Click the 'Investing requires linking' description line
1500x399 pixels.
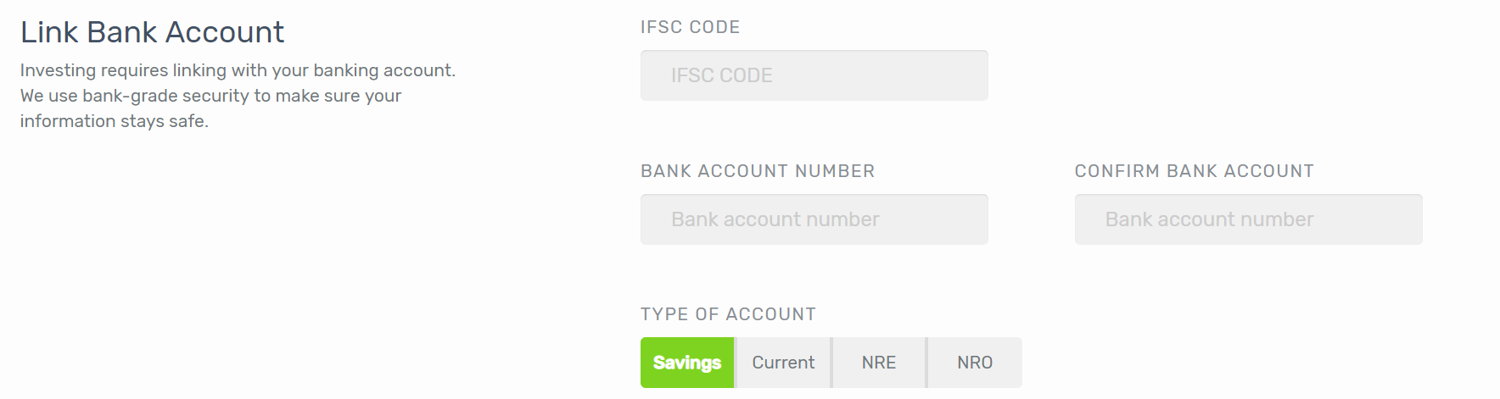coord(238,70)
